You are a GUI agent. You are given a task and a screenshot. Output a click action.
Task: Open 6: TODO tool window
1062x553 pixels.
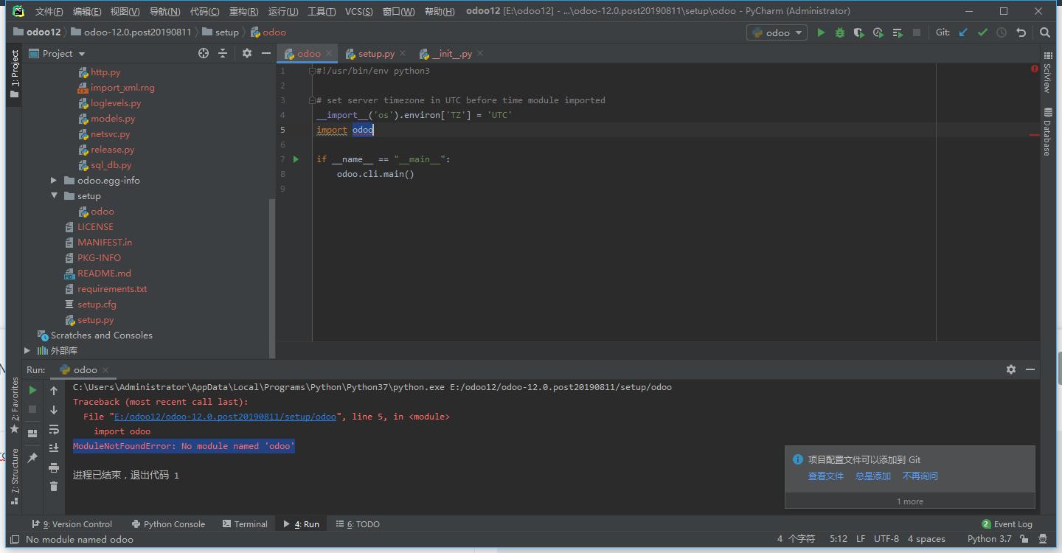point(358,524)
